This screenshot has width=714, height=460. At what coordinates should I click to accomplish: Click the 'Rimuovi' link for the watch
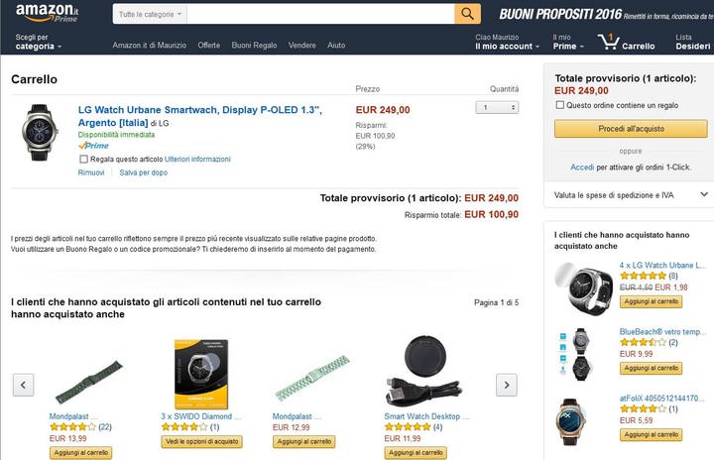(x=91, y=172)
